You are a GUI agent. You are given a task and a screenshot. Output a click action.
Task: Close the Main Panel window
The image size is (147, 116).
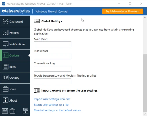(141, 4)
